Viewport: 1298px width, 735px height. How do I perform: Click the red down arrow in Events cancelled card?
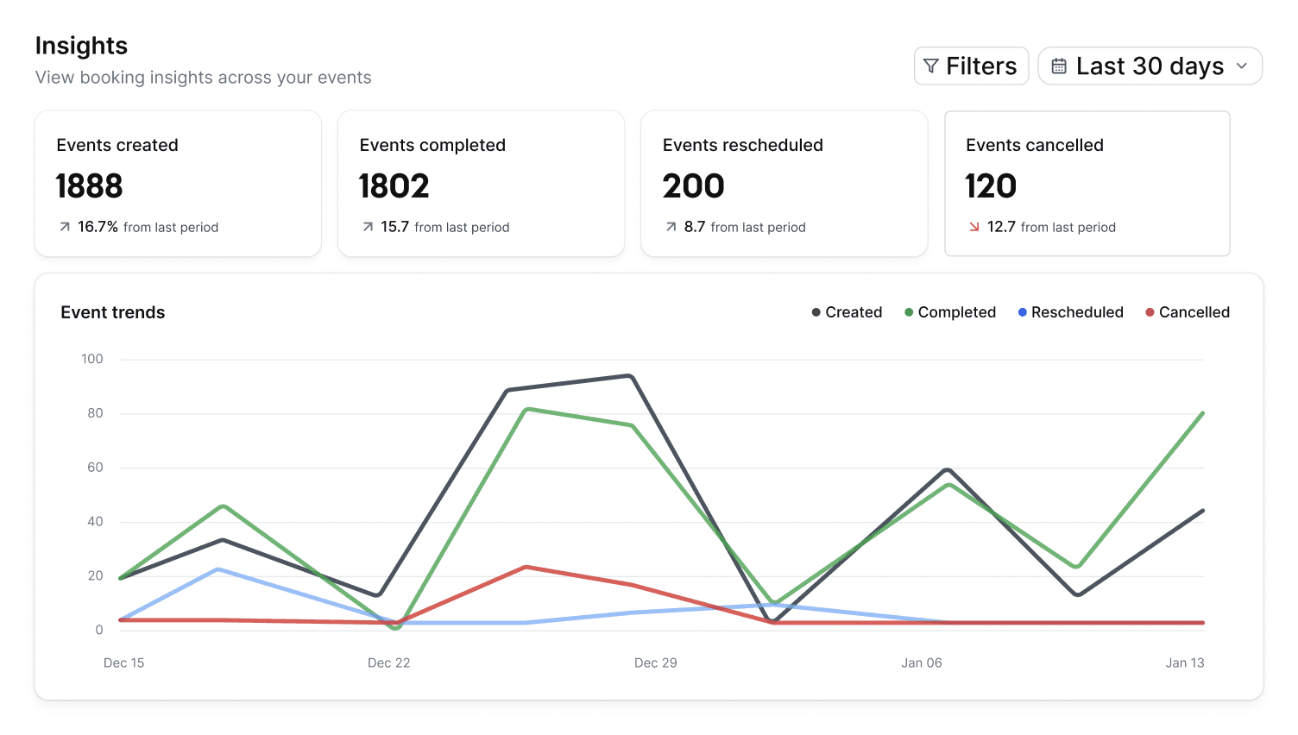pyautogui.click(x=973, y=227)
